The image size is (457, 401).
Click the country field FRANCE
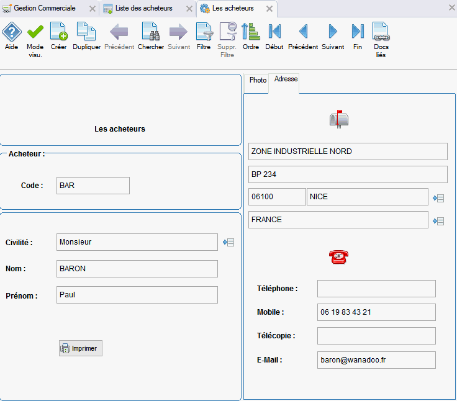[x=338, y=220]
